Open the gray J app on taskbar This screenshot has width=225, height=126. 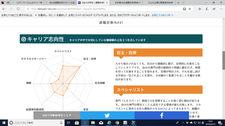125,123
